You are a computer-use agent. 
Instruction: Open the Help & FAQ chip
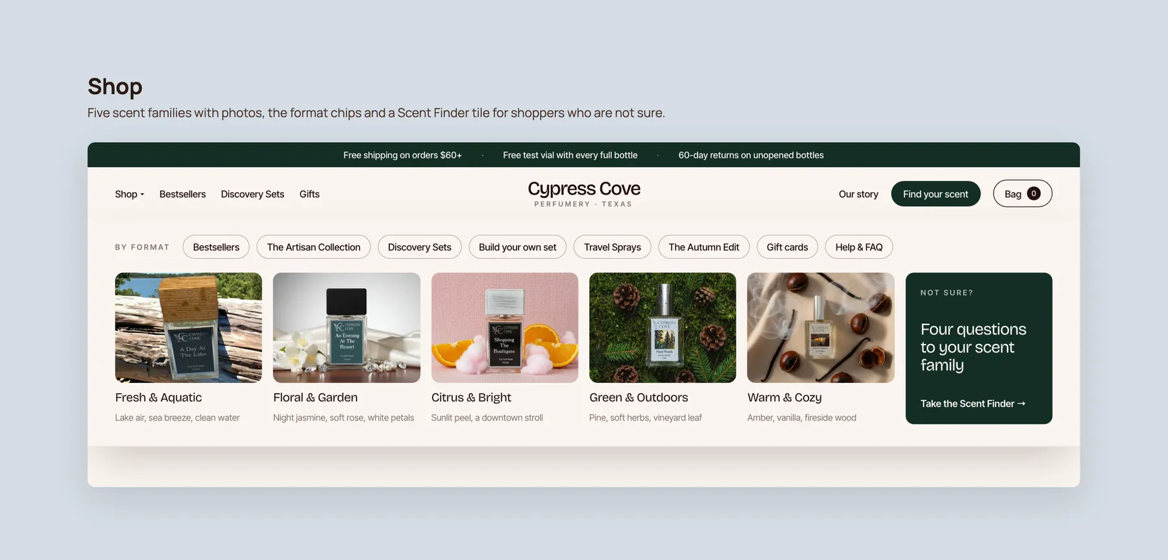click(858, 247)
